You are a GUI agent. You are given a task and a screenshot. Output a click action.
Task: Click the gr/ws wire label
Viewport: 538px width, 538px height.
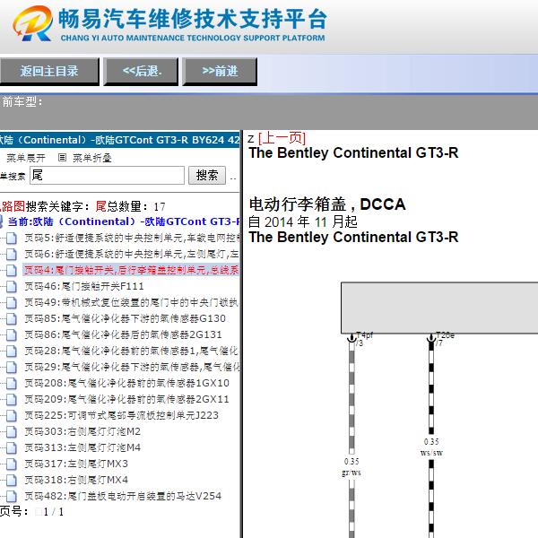click(x=351, y=473)
